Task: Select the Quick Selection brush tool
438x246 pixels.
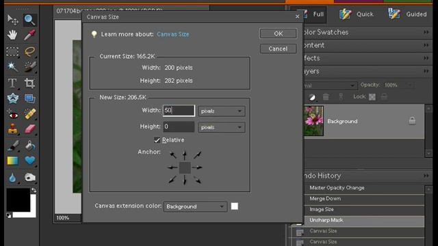Action: [x=29, y=67]
